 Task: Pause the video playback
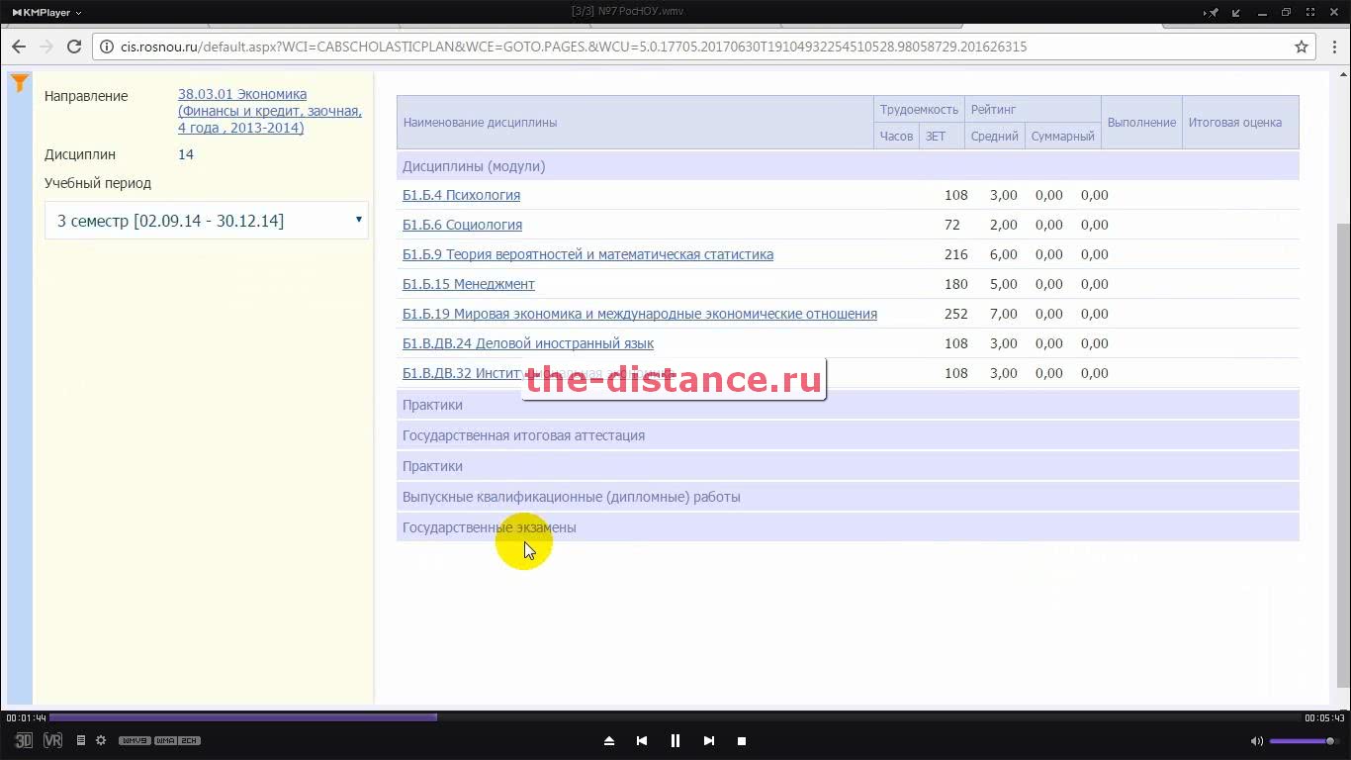(x=675, y=740)
